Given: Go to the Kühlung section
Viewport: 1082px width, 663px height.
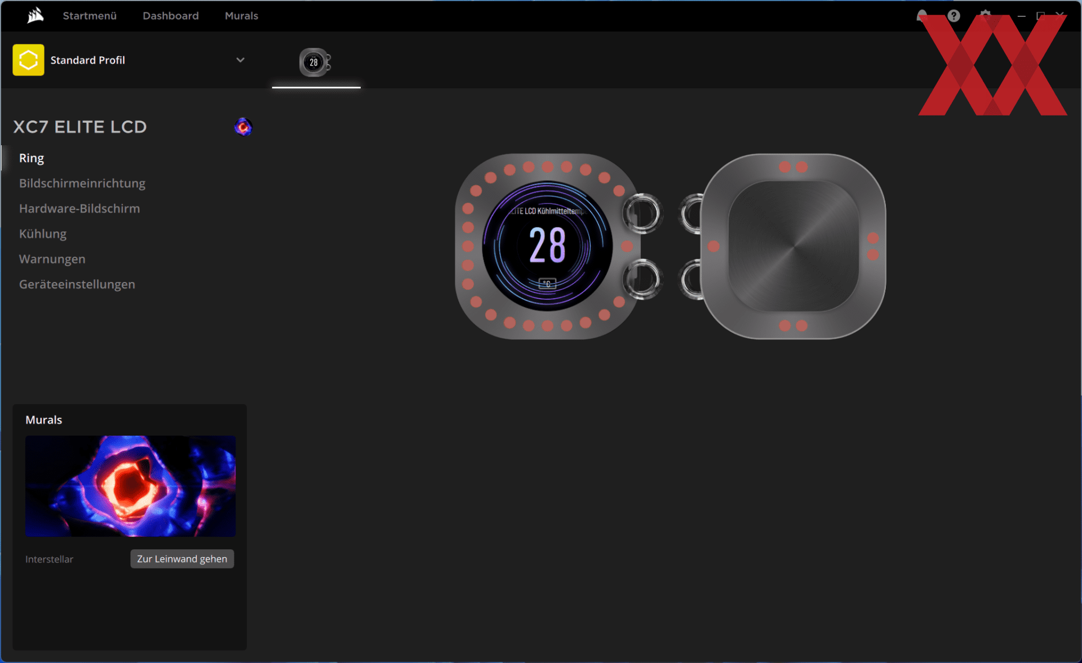Looking at the screenshot, I should [x=43, y=234].
